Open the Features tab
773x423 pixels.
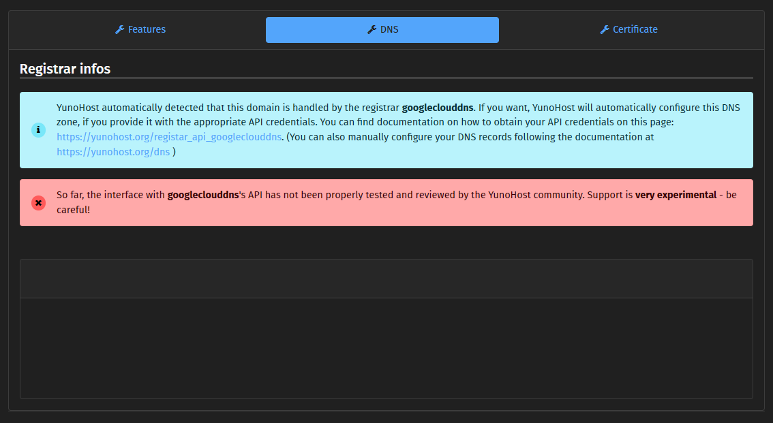(x=140, y=29)
